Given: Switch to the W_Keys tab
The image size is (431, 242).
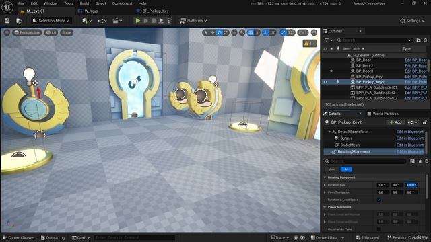Looking at the screenshot, I should [x=92, y=11].
